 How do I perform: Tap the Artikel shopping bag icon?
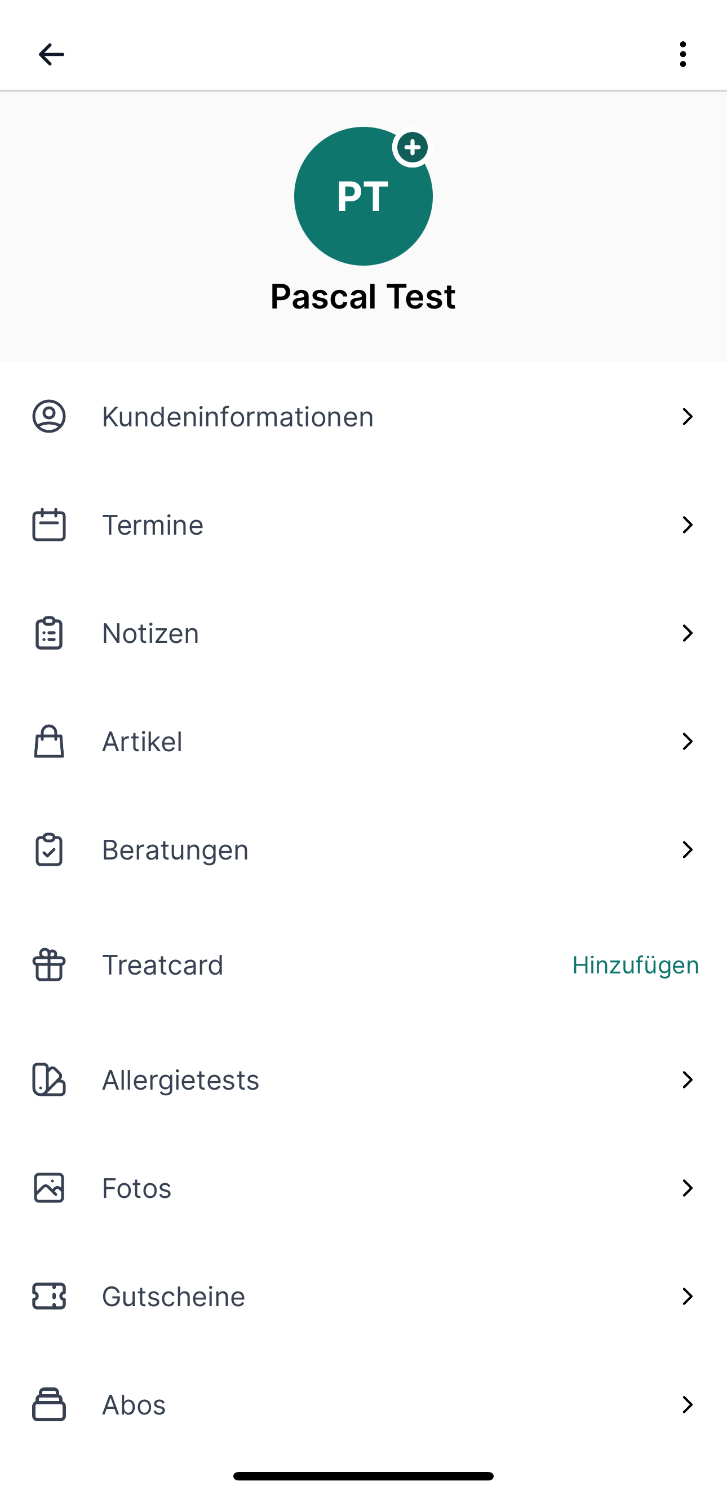48,741
